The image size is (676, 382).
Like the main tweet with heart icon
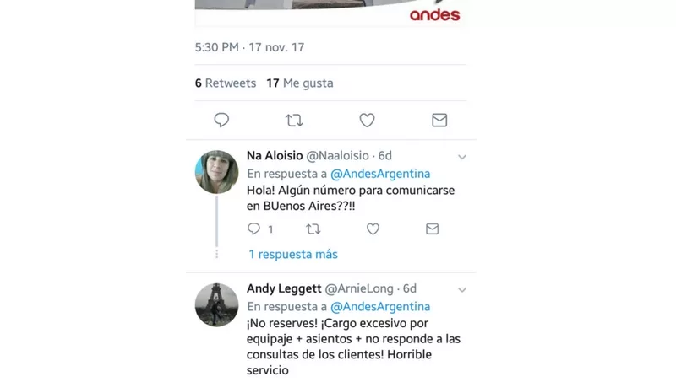point(367,120)
